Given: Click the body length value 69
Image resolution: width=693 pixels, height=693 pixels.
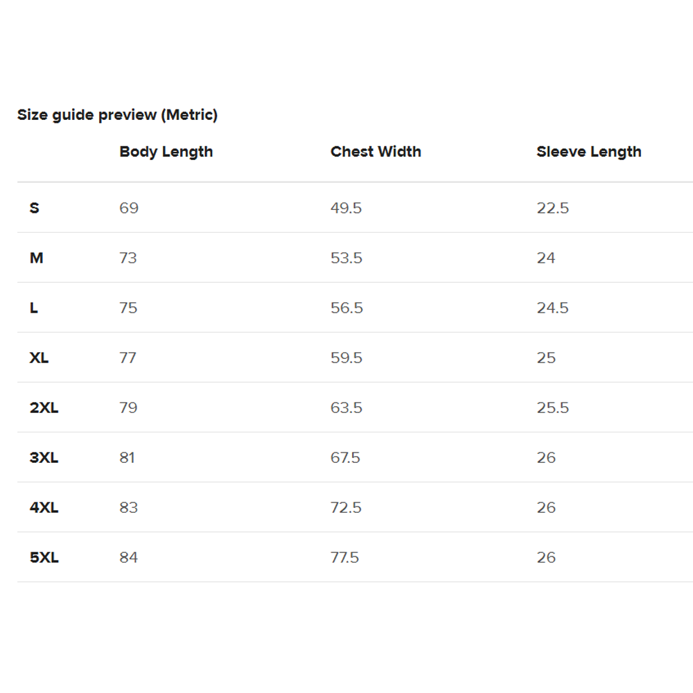Looking at the screenshot, I should coord(129,208).
